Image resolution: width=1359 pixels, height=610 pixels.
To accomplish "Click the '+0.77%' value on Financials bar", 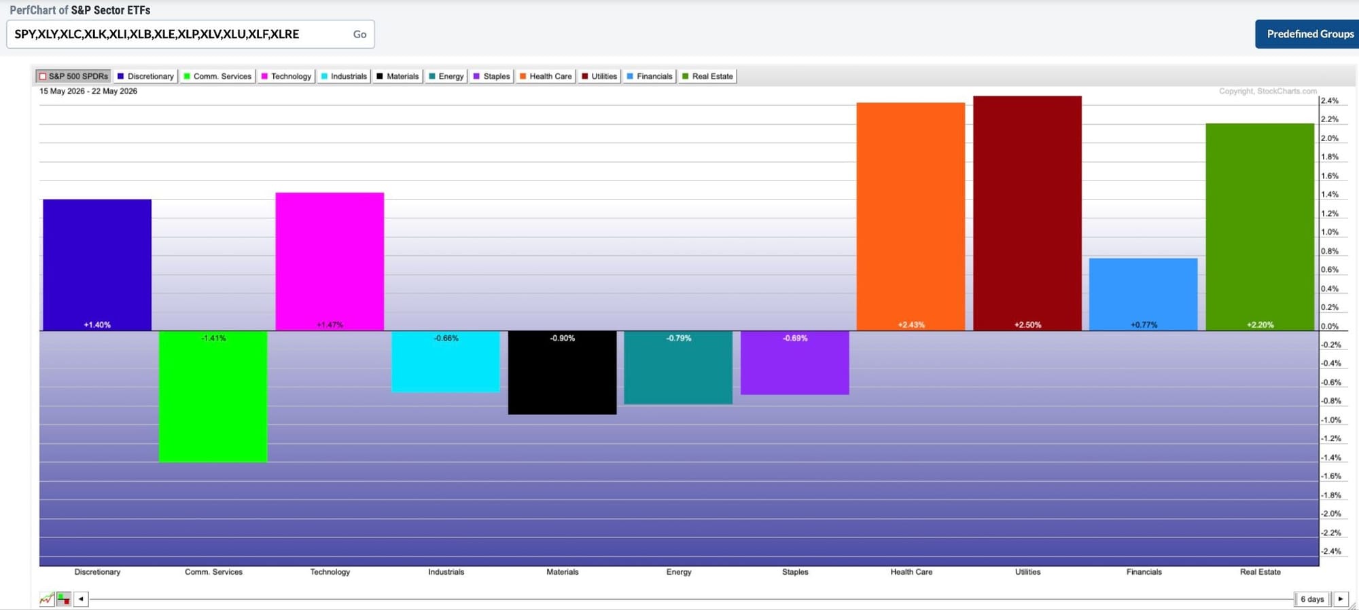I will tap(1144, 325).
